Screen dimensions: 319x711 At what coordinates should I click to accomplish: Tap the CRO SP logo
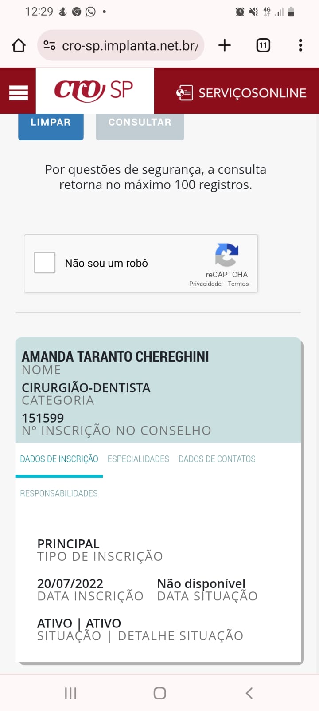click(94, 91)
